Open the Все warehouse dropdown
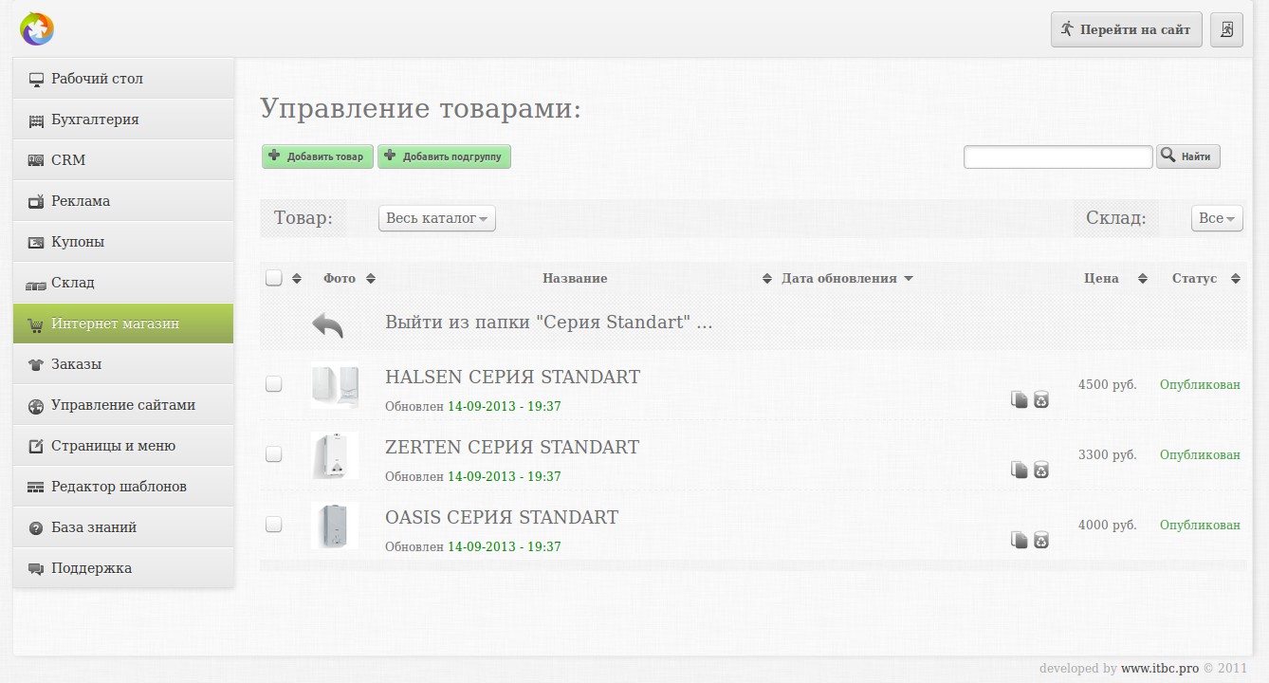 (1217, 218)
